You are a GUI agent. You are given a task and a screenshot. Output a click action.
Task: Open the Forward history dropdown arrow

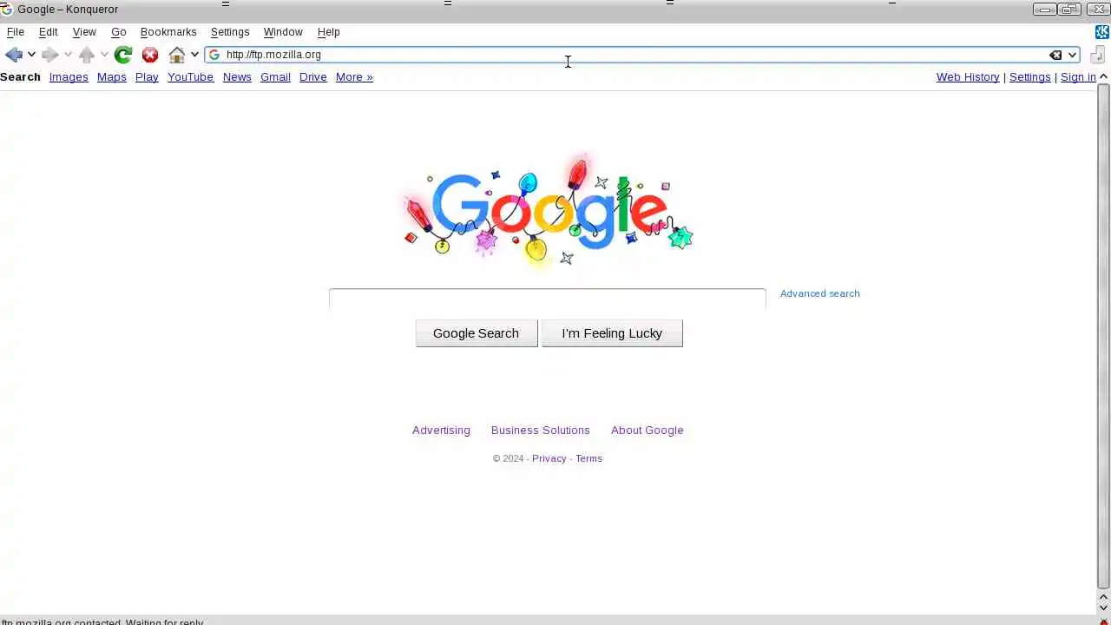[x=68, y=55]
